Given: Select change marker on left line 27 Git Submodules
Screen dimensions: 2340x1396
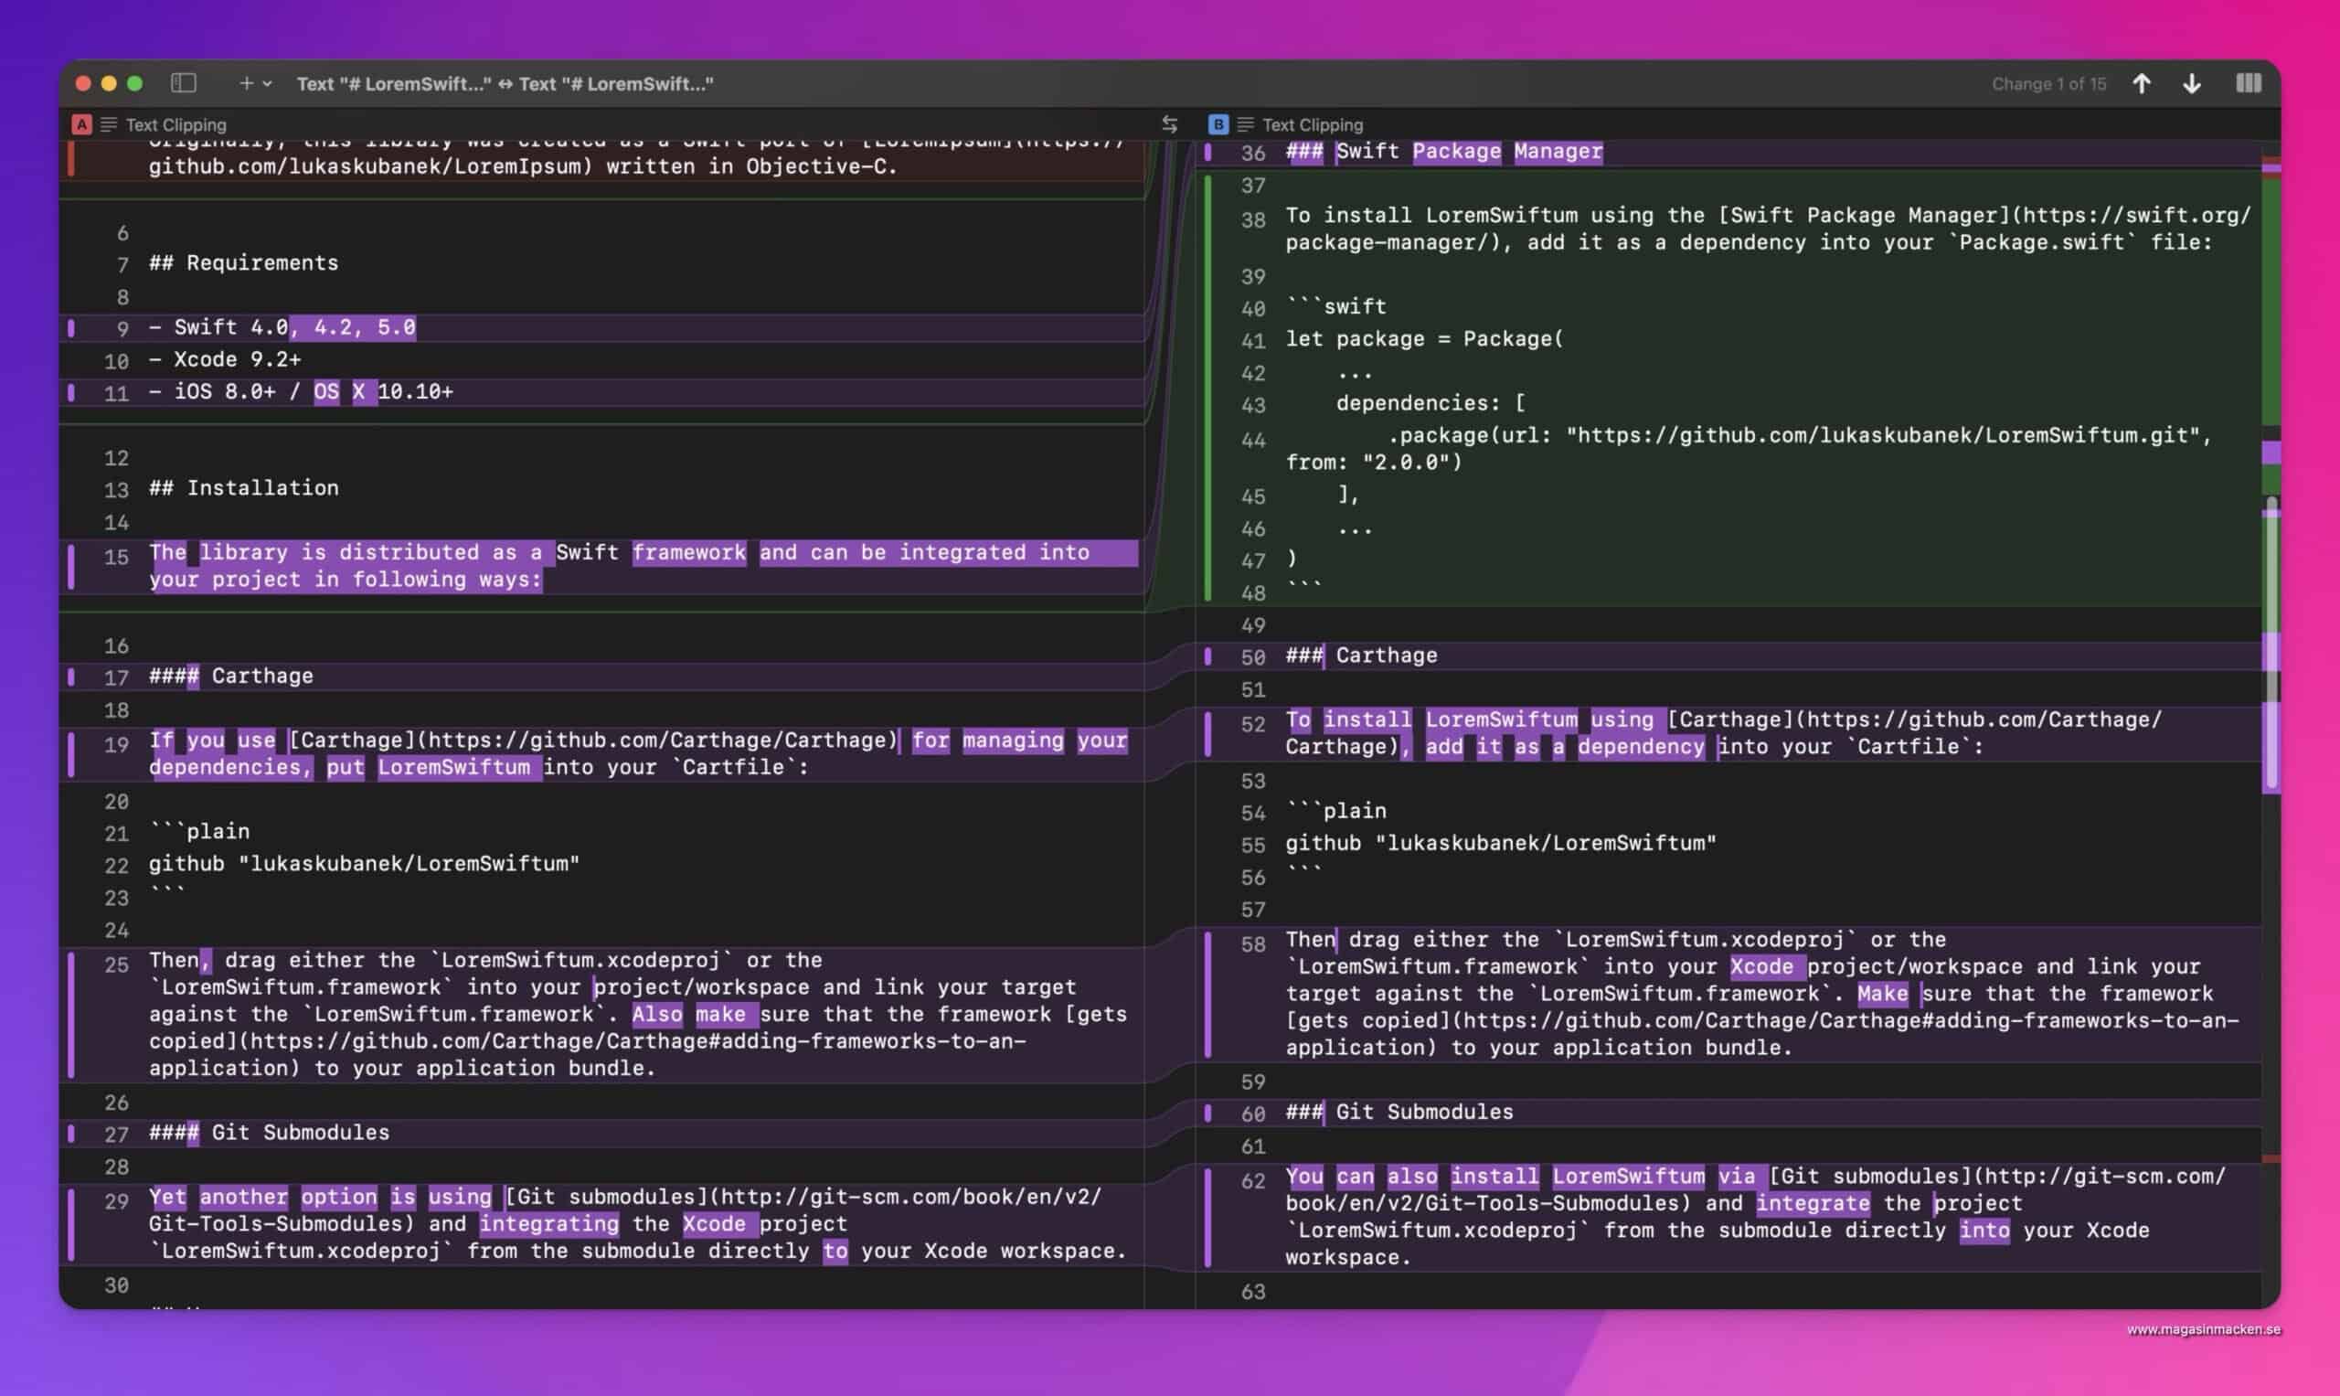Looking at the screenshot, I should pyautogui.click(x=70, y=1133).
